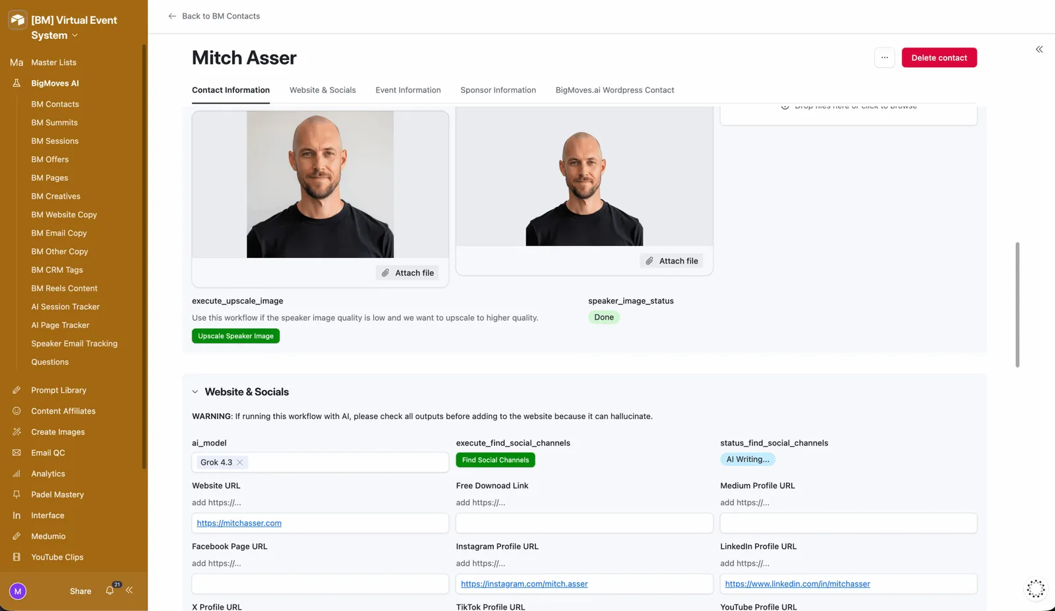1055x611 pixels.
Task: Click the Delete contact button
Action: pyautogui.click(x=939, y=57)
